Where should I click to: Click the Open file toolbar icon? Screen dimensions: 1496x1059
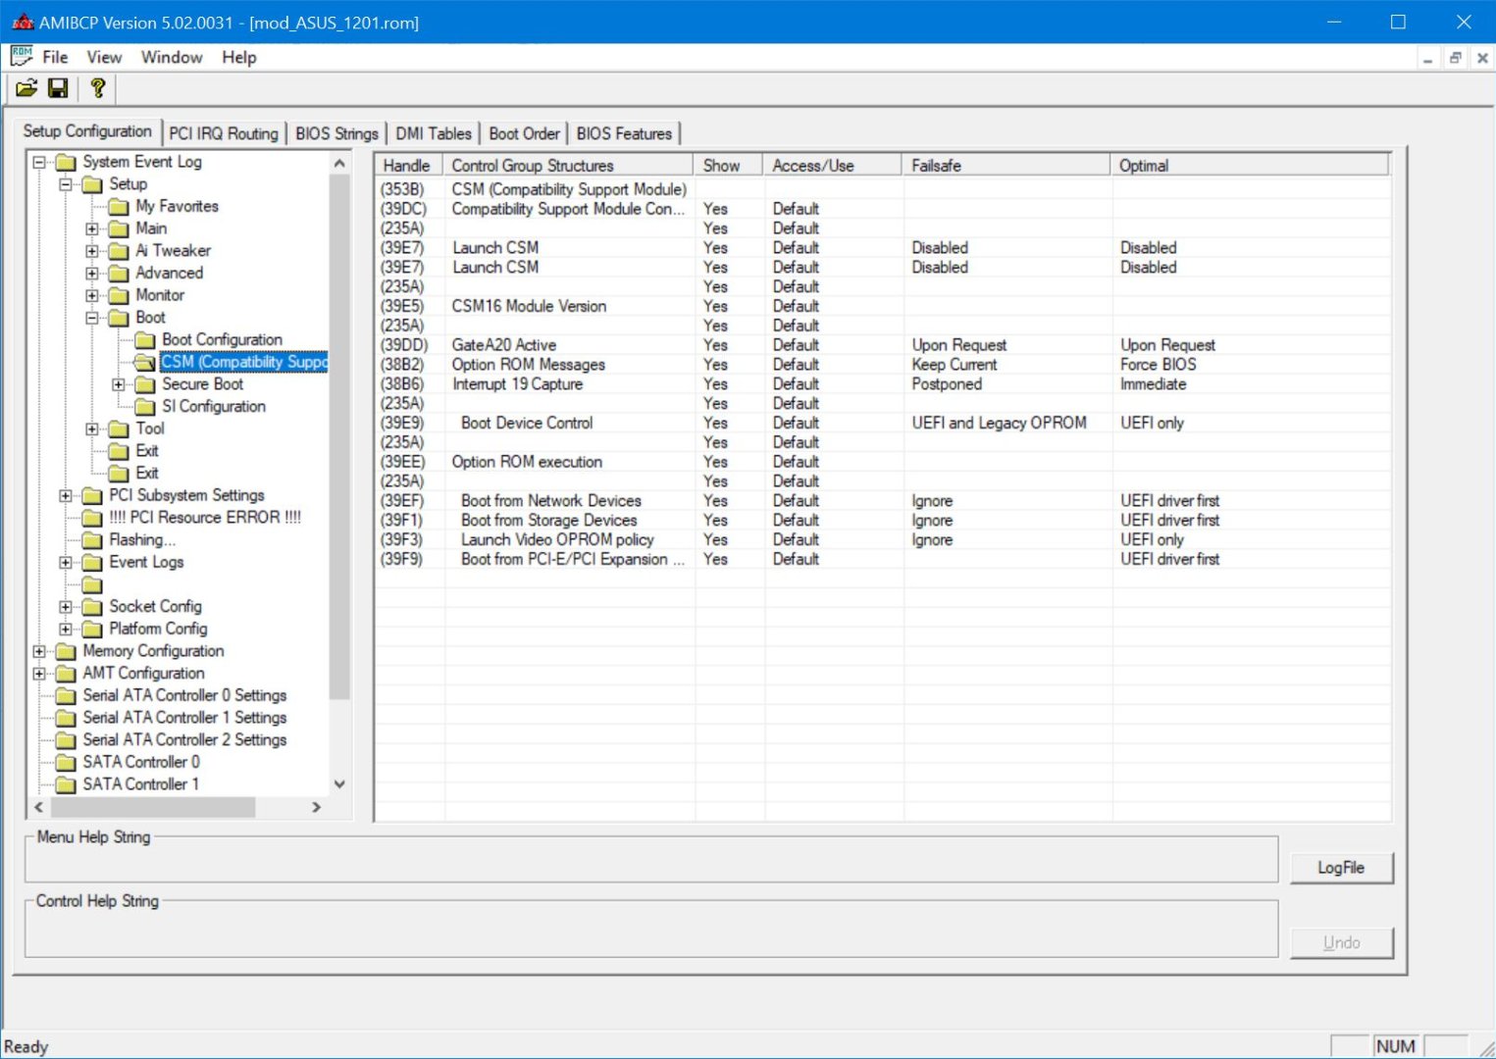coord(26,88)
